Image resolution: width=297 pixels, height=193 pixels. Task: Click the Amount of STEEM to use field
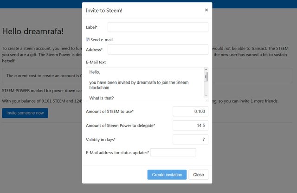tap(190, 112)
